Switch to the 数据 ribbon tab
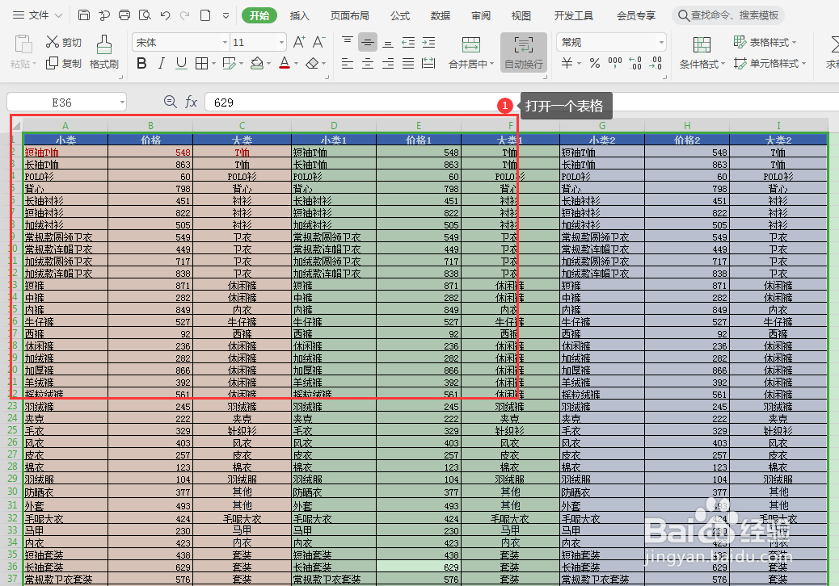 440,15
